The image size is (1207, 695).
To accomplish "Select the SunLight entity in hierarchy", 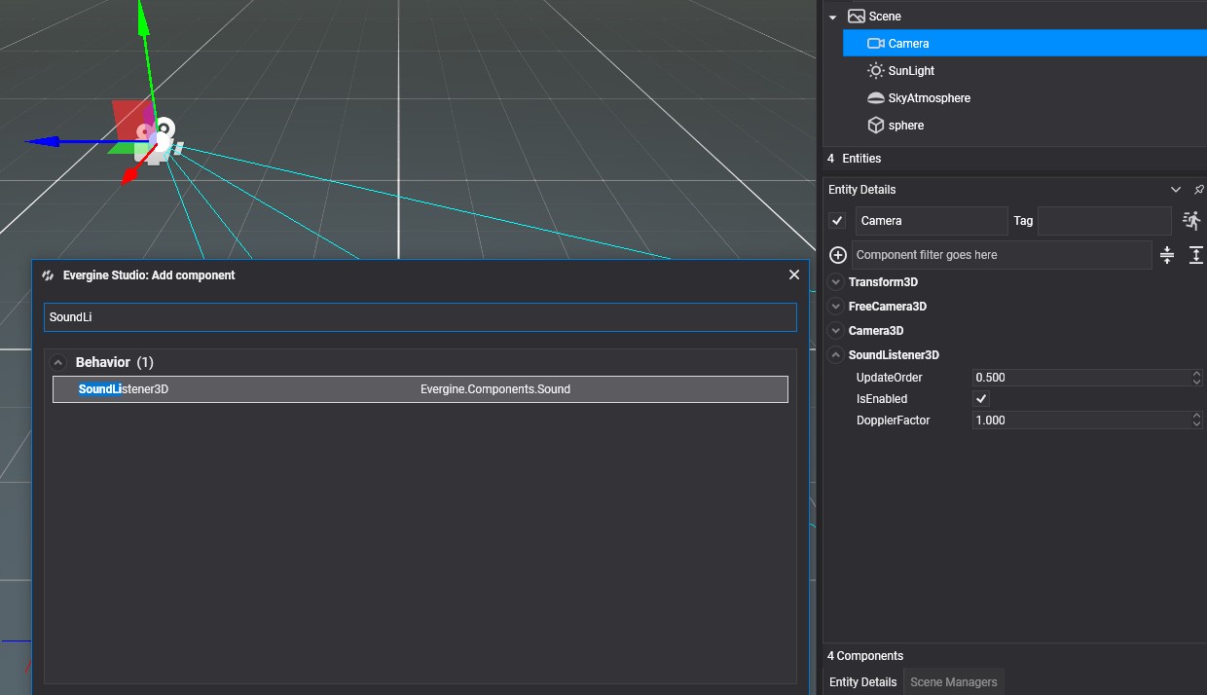I will pos(911,71).
